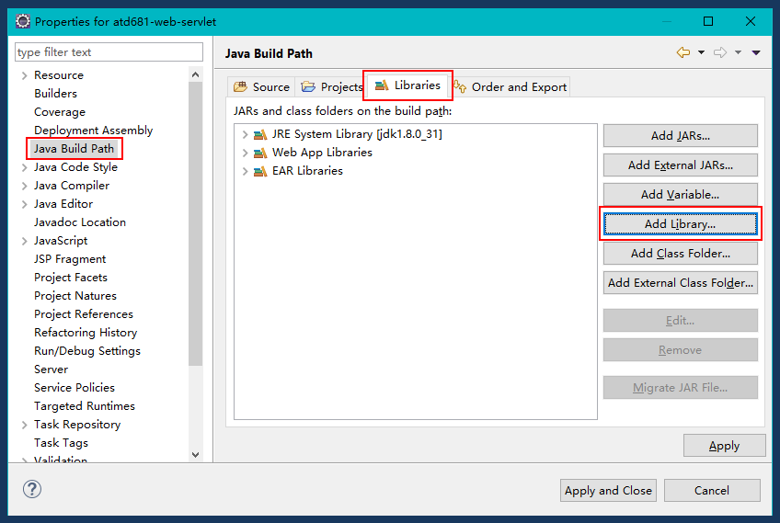Expand the Web App Libraries node
Viewport: 780px width, 523px height.
(x=245, y=153)
